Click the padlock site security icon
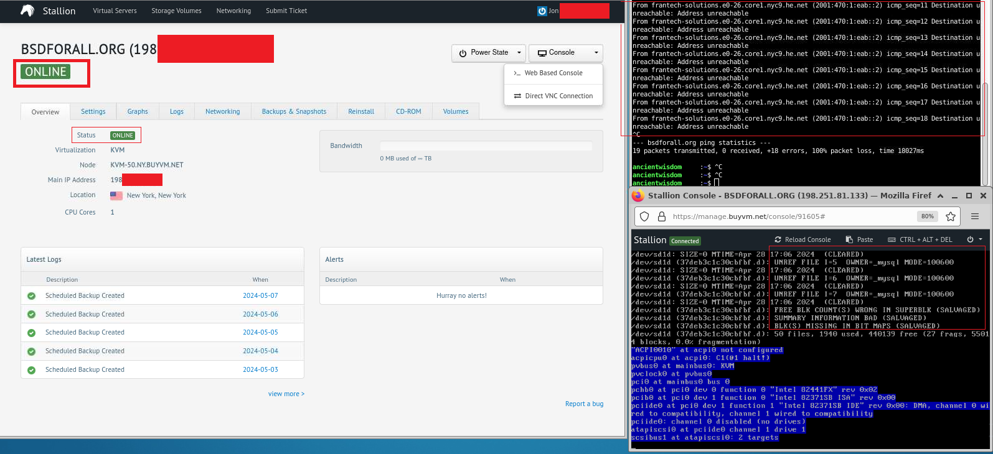 tap(662, 216)
